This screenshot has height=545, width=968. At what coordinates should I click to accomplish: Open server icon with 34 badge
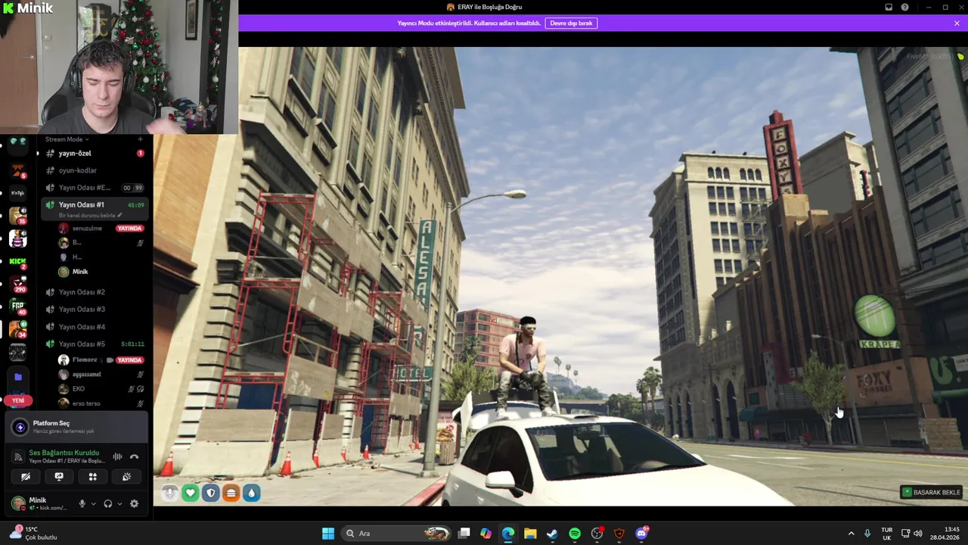coord(17,329)
